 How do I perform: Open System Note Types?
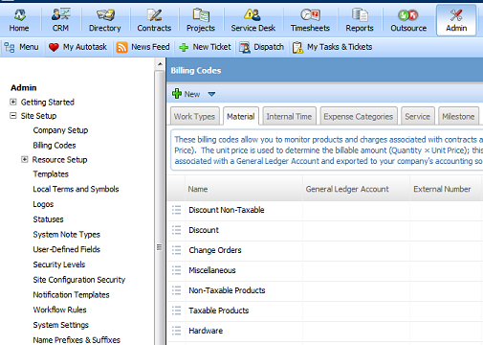click(67, 235)
